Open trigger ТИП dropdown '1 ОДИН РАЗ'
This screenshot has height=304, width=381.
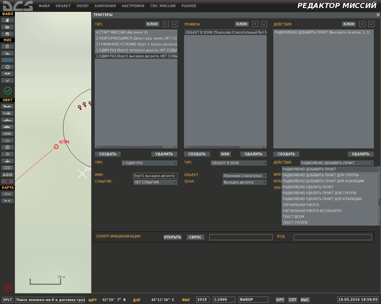149,163
